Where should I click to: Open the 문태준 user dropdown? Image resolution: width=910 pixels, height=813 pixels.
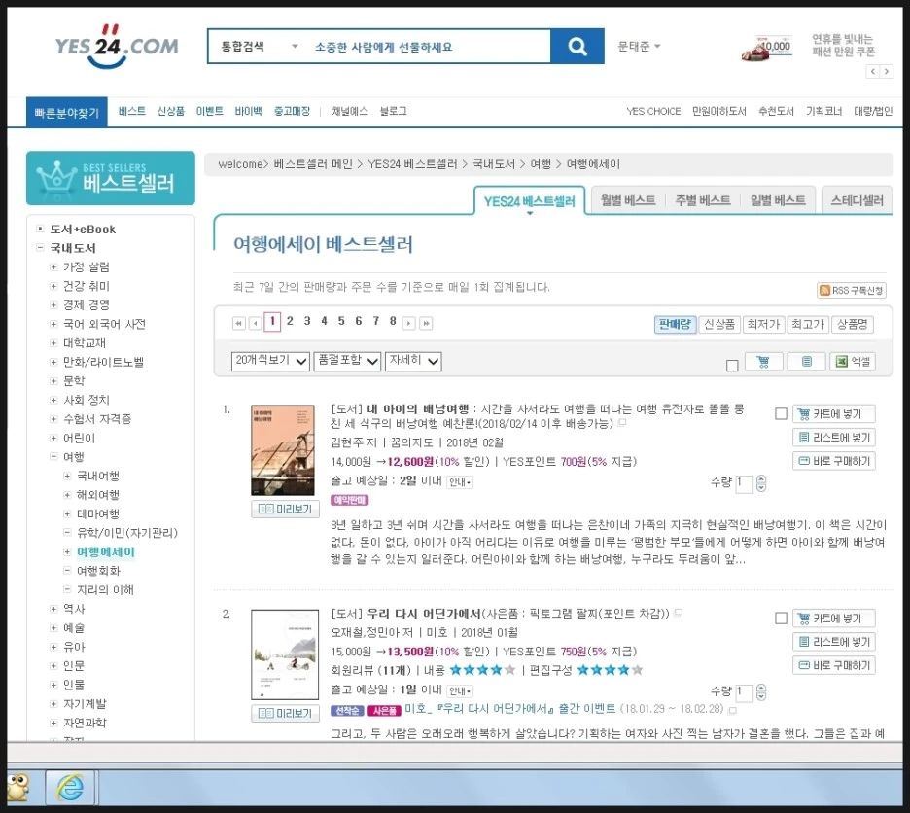coord(639,46)
